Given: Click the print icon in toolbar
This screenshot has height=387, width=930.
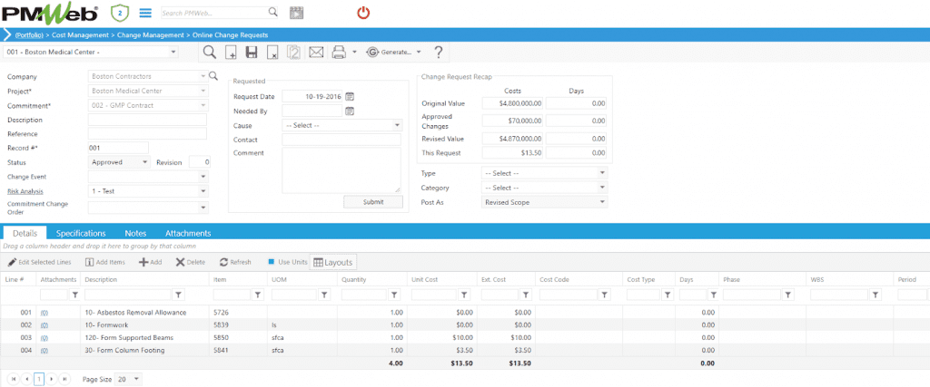Looking at the screenshot, I should click(340, 53).
